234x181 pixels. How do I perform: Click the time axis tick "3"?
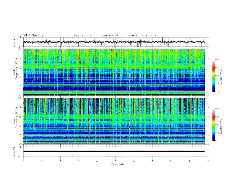(x=79, y=161)
